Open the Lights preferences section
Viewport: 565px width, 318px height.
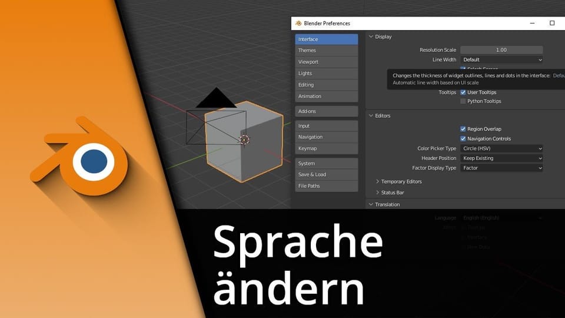tap(327, 73)
